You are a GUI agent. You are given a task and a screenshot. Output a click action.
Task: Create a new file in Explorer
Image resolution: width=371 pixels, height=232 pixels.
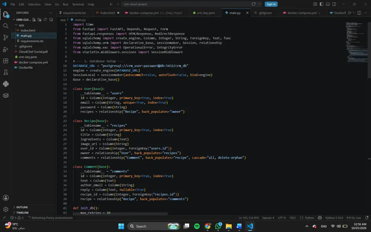pyautogui.click(x=34, y=20)
